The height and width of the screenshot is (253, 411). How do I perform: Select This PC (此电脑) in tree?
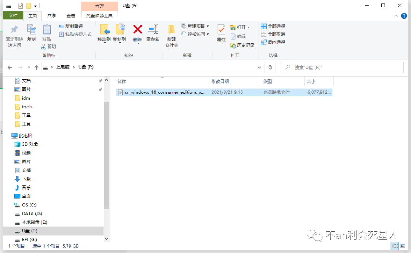pyautogui.click(x=25, y=136)
